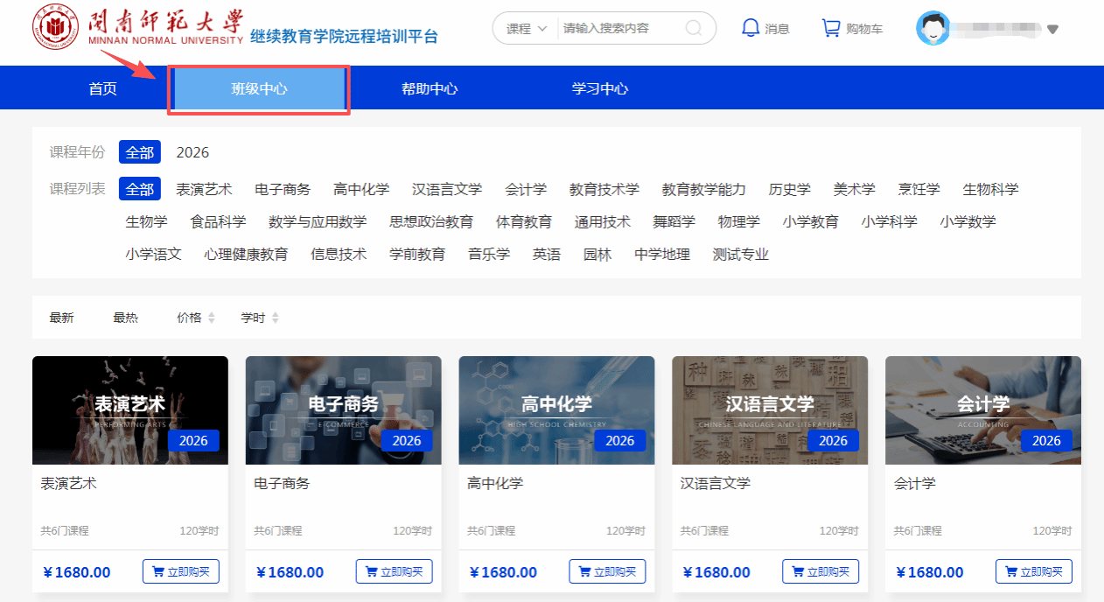Click 立即购买 for 表演艺术 course
This screenshot has height=602, width=1104.
click(x=181, y=571)
